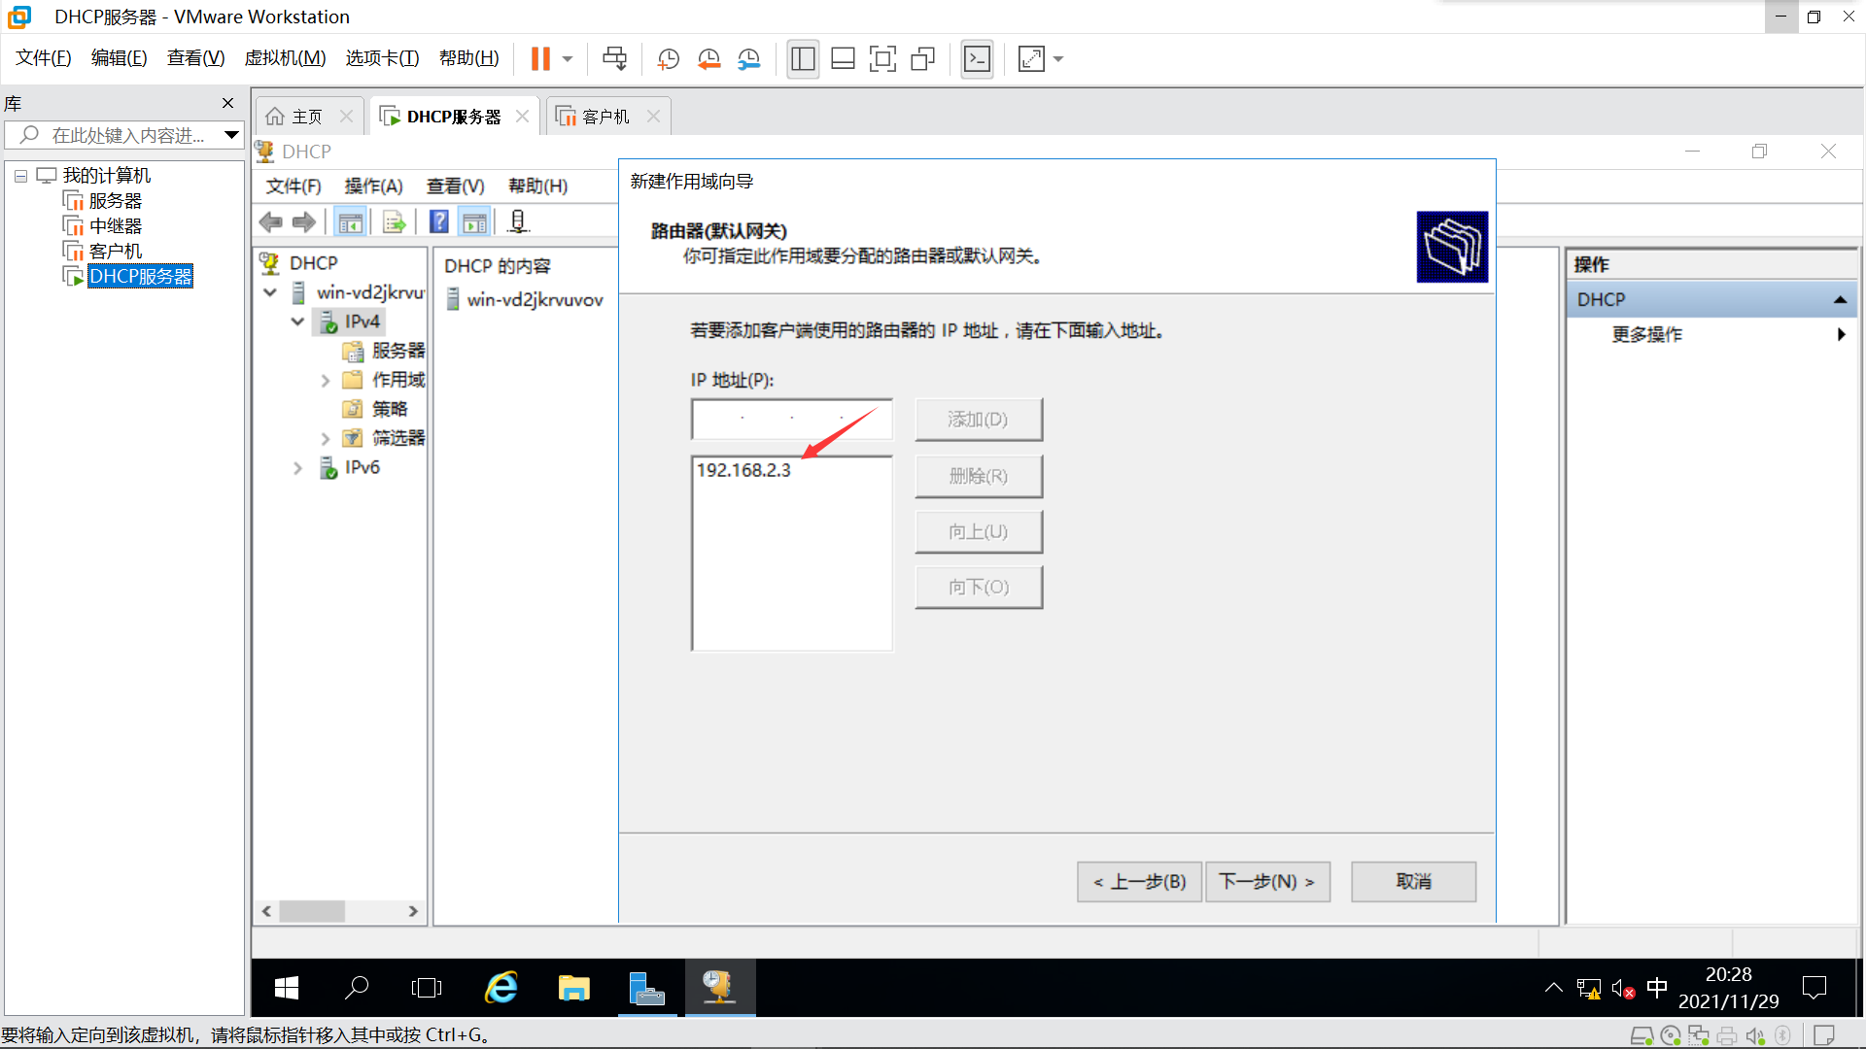1866x1049 pixels.
Task: Open the 虚拟机(M) menu
Action: pos(285,58)
